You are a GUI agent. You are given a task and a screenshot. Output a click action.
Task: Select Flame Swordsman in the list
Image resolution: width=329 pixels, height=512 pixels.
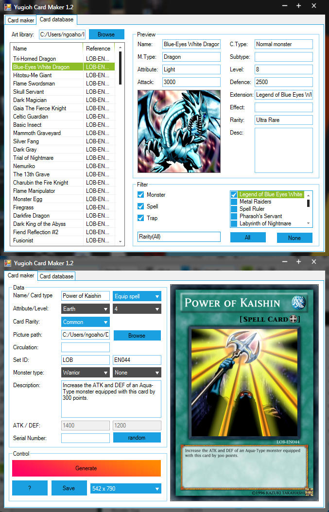[x=63, y=84]
